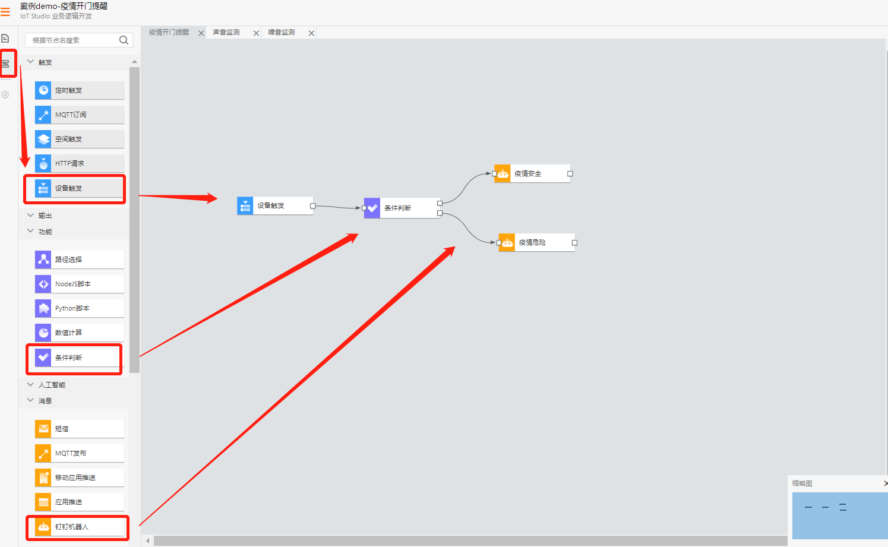Image resolution: width=888 pixels, height=547 pixels.
Task: Switch to the 声音监测 tab
Action: coord(226,33)
